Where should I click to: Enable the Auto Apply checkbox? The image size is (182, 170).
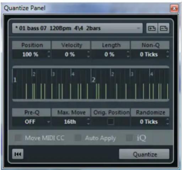78,138
